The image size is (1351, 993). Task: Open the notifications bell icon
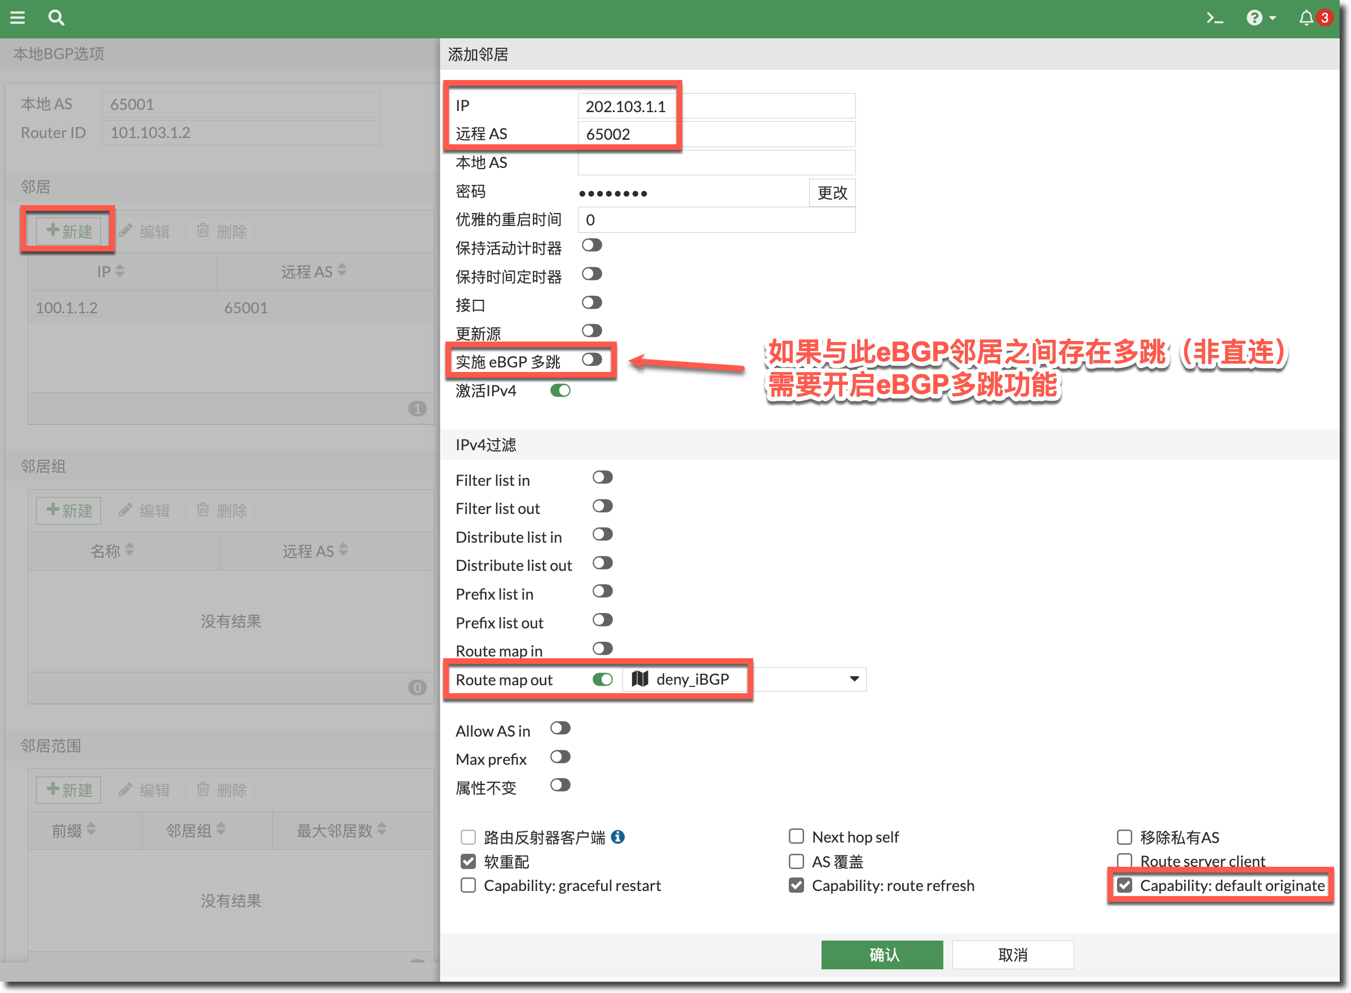click(x=1306, y=18)
